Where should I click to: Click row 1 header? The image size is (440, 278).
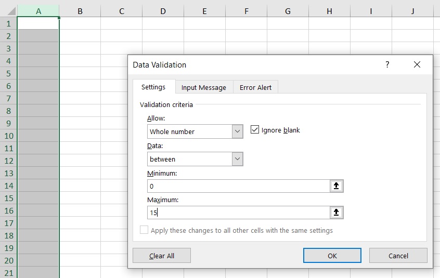pyautogui.click(x=8, y=23)
